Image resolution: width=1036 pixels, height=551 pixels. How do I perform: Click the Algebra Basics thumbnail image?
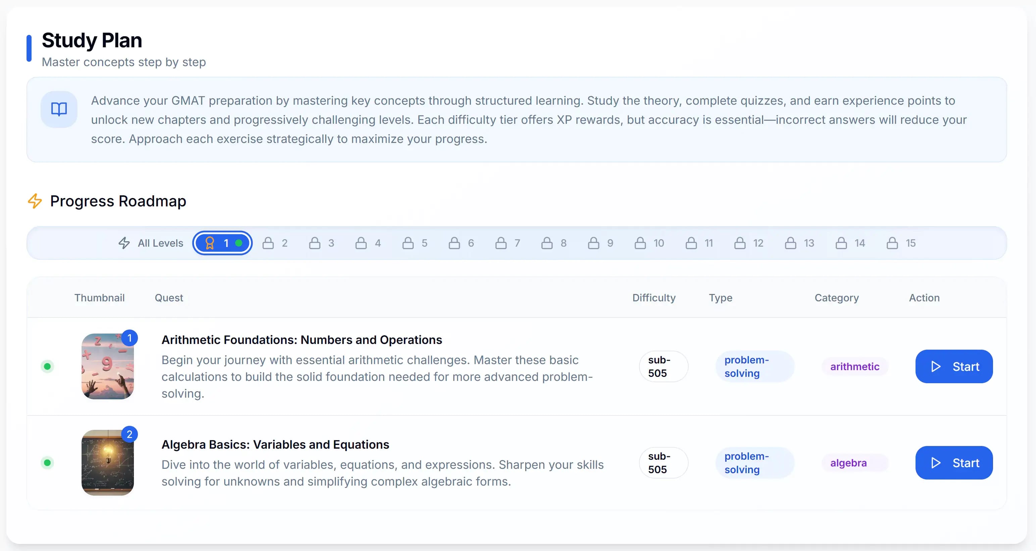point(108,463)
